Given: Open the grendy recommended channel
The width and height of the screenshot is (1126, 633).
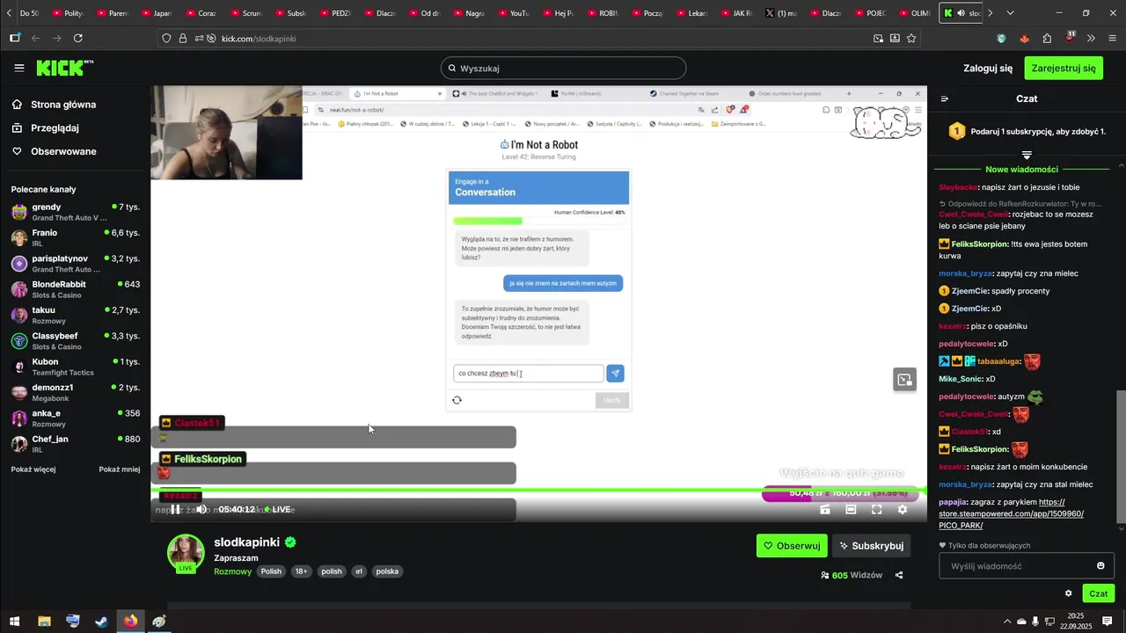Looking at the screenshot, I should [x=75, y=212].
